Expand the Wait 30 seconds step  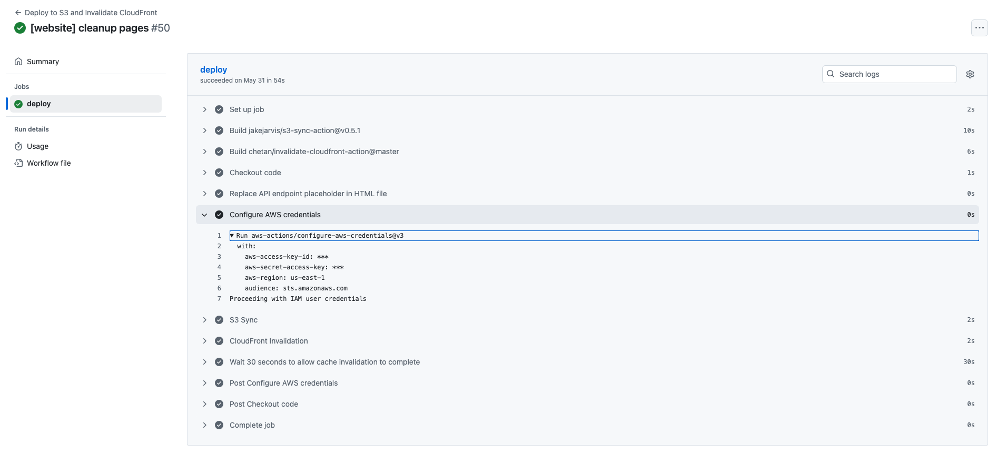pyautogui.click(x=587, y=362)
